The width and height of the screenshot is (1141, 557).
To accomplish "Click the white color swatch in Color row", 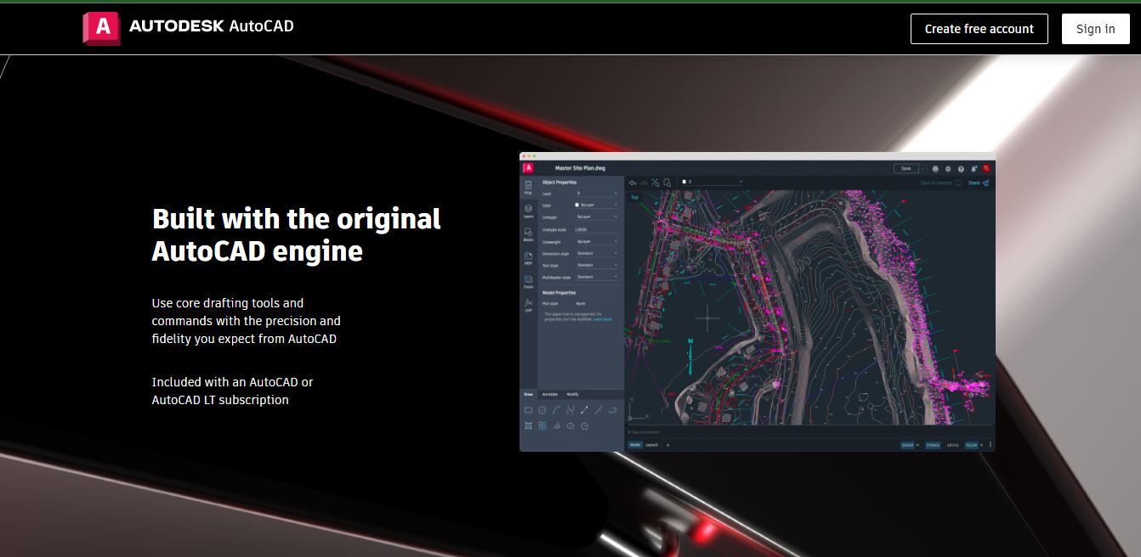I will (x=577, y=205).
